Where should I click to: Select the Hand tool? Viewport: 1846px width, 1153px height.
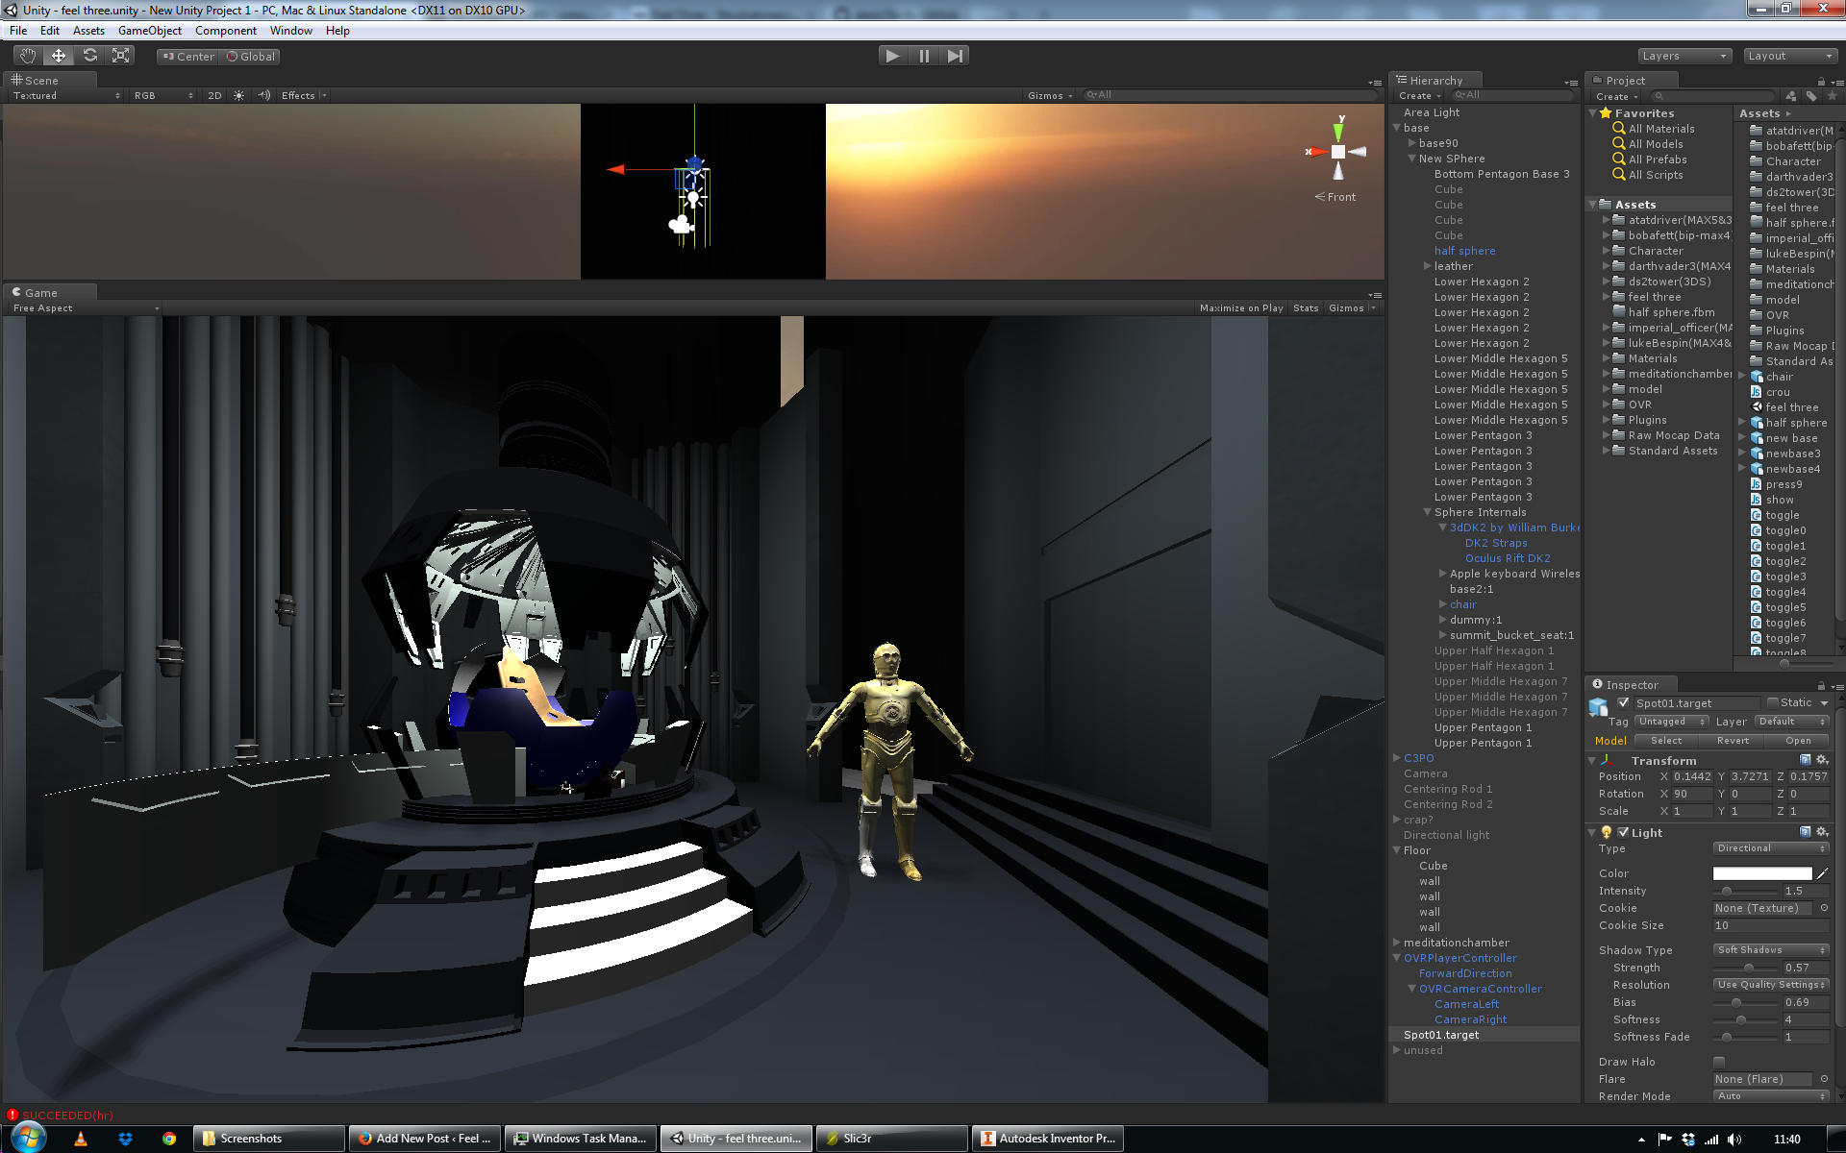click(x=28, y=56)
